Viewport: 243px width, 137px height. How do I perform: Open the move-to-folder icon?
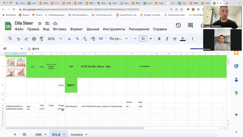(x=47, y=24)
